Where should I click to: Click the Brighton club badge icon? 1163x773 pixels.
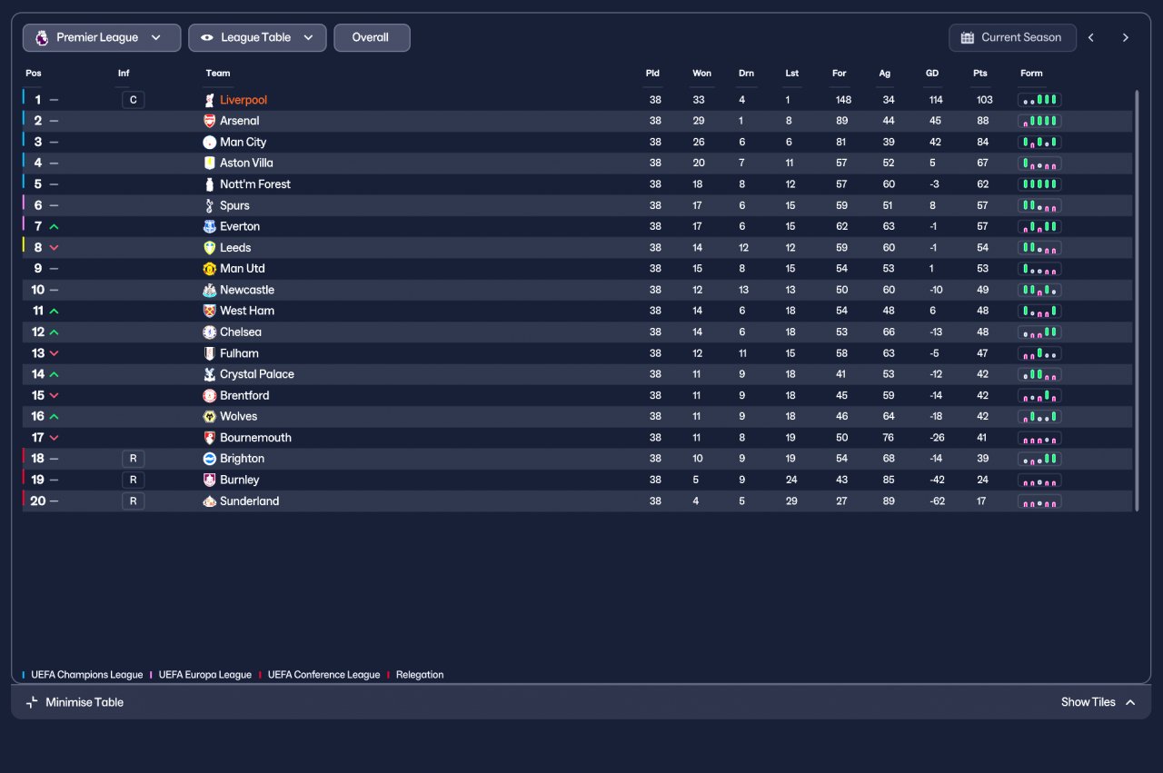[210, 459]
